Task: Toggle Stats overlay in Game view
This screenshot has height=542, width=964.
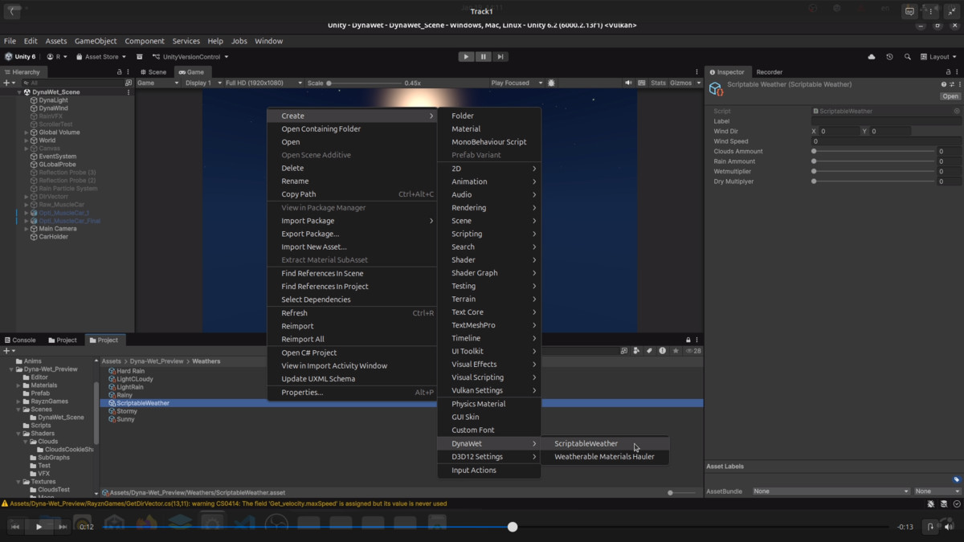Action: point(658,83)
